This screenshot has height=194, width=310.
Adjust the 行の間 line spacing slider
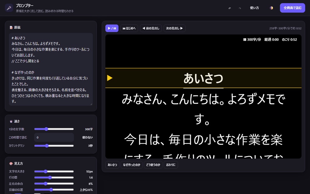click(54, 178)
